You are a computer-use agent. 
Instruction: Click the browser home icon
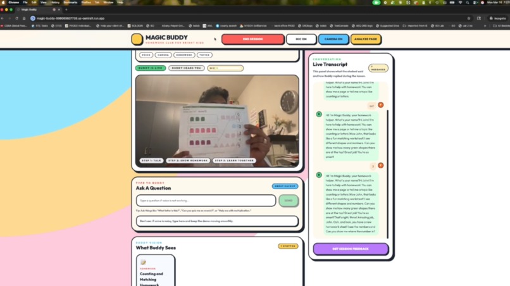tap(24, 18)
